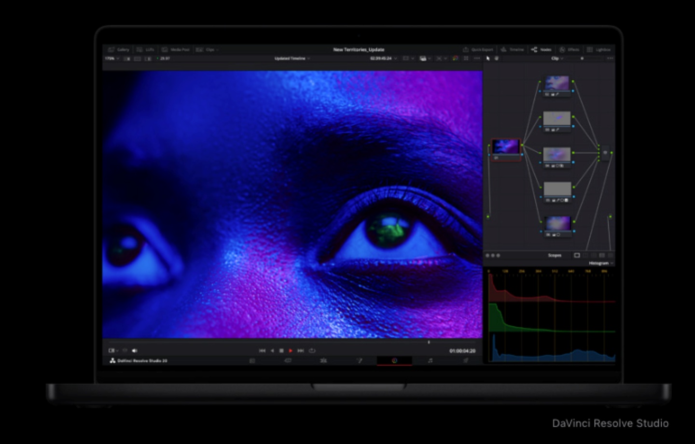This screenshot has height=444, width=695.
Task: Expand the Updated Timeline dropdown
Action: click(292, 58)
